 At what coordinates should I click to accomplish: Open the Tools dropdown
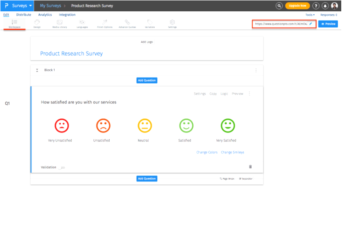tap(310, 15)
